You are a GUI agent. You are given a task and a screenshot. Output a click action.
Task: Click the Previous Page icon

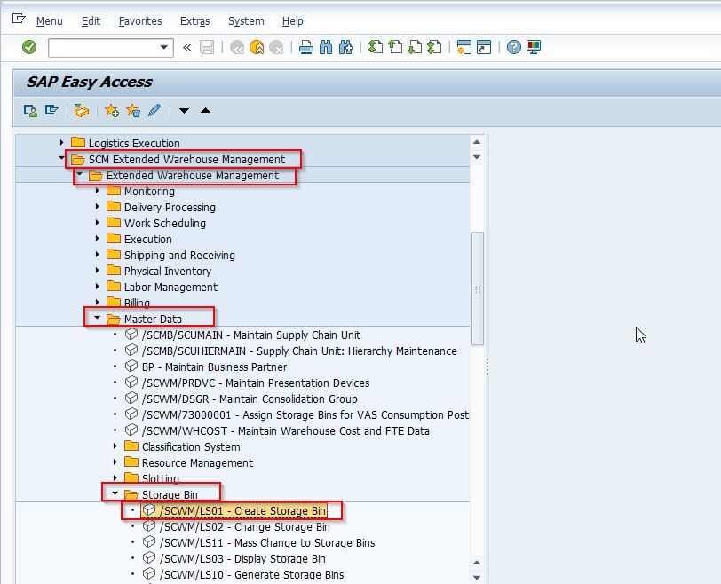click(x=395, y=47)
